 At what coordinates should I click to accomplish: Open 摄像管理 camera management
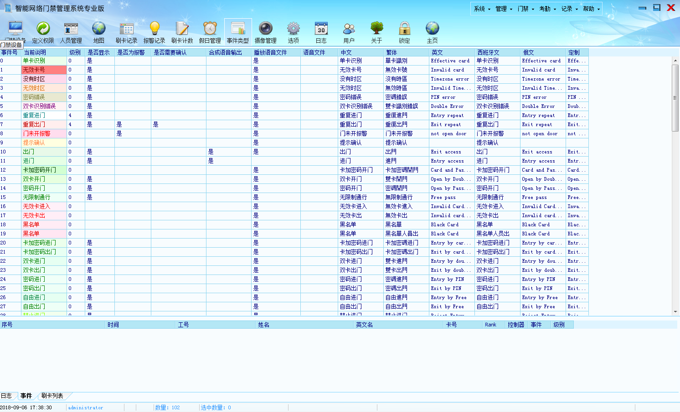tap(266, 32)
